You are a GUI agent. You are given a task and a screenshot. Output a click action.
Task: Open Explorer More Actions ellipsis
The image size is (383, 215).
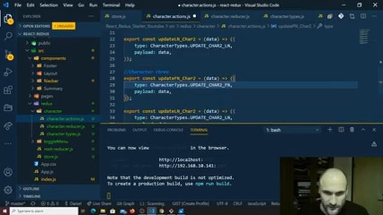click(92, 16)
